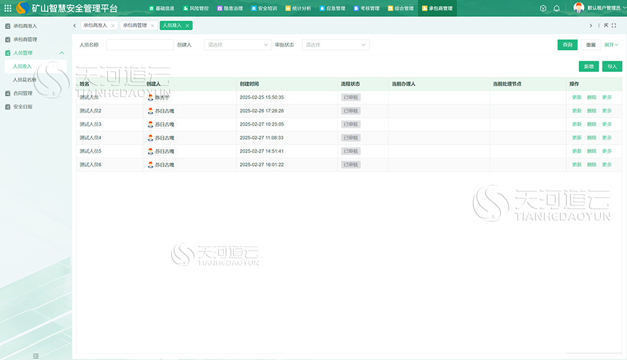Open 更多 menu for 测试人员6 row
Screen dimensions: 627x360
tap(607, 165)
